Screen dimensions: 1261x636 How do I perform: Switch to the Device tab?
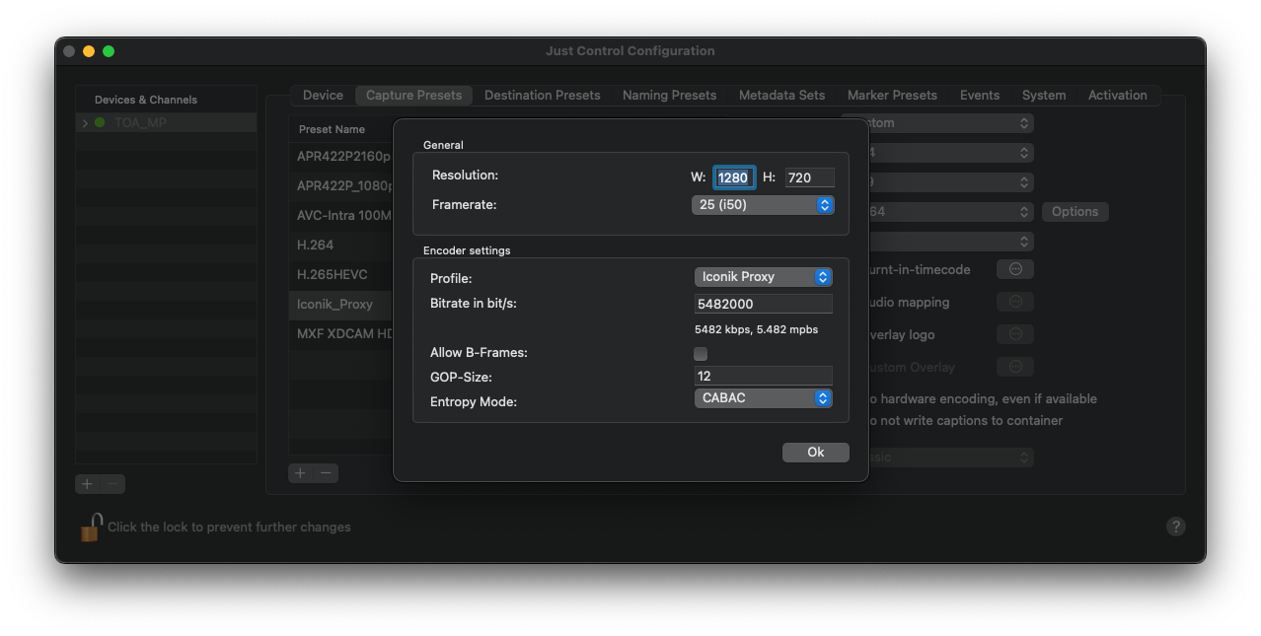pyautogui.click(x=323, y=96)
